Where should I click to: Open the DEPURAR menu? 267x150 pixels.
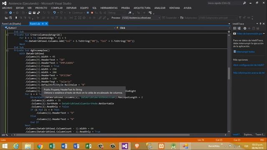pos(71,8)
